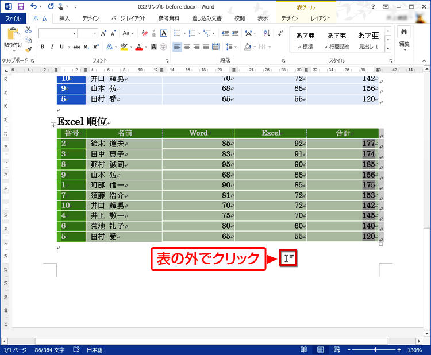The image size is (431, 355).
Task: Switch to 参考資料 (References) tab
Action: pyautogui.click(x=169, y=18)
